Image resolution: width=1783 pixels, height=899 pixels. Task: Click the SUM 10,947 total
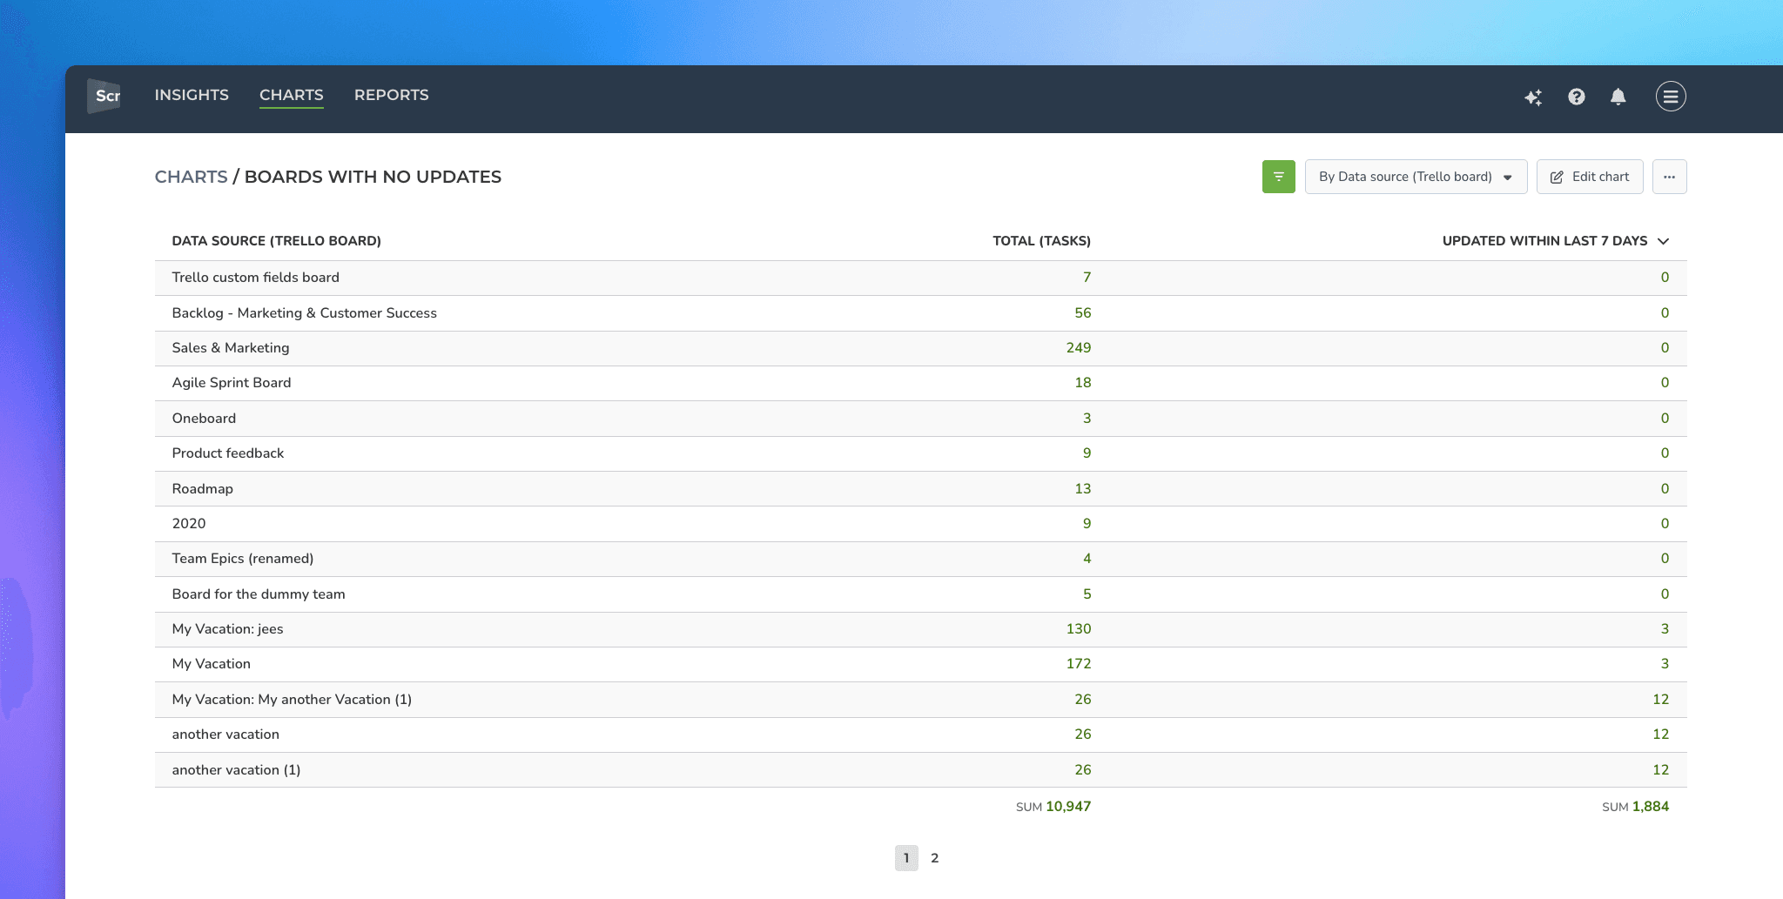[x=1053, y=807]
